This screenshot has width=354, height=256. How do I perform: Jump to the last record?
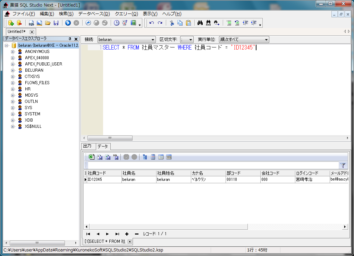tap(117, 234)
